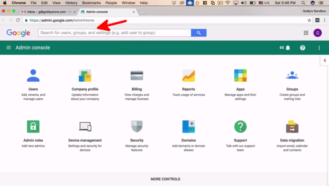Reload the page in Chrome
Screen dimensions: 329x186
pyautogui.click(x=18, y=21)
